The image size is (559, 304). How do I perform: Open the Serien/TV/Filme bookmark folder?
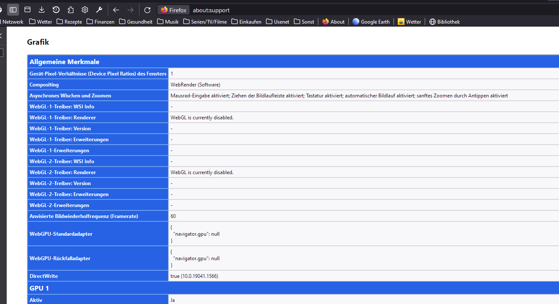coord(205,22)
